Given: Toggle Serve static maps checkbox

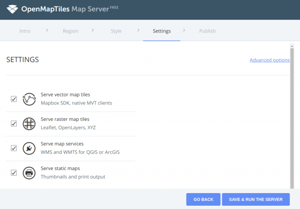Looking at the screenshot, I should (x=14, y=173).
